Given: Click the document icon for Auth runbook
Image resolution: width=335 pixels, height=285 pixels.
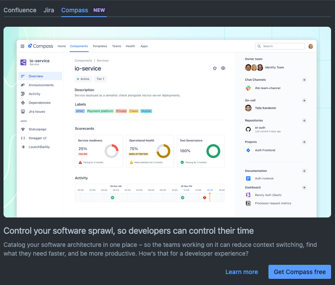Looking at the screenshot, I should pyautogui.click(x=248, y=178).
